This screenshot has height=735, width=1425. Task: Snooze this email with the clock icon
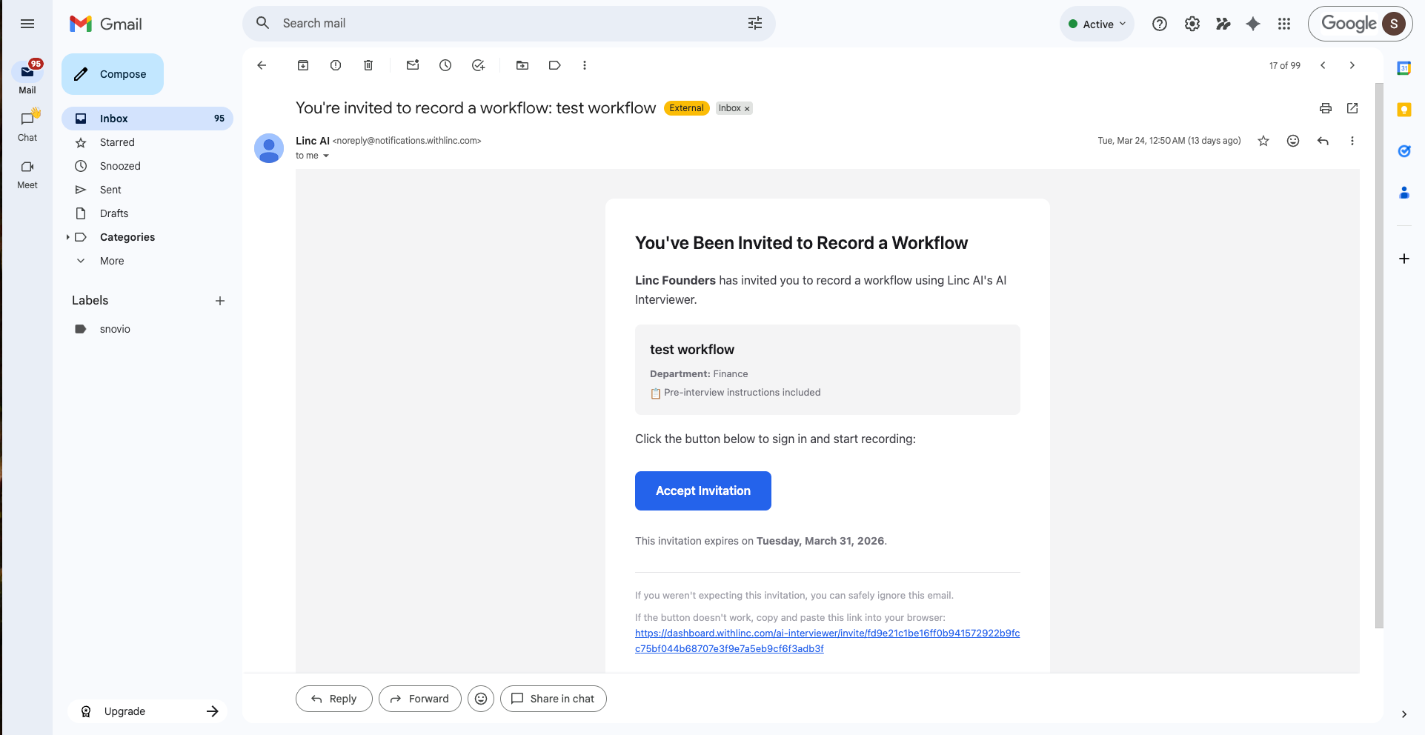445,65
